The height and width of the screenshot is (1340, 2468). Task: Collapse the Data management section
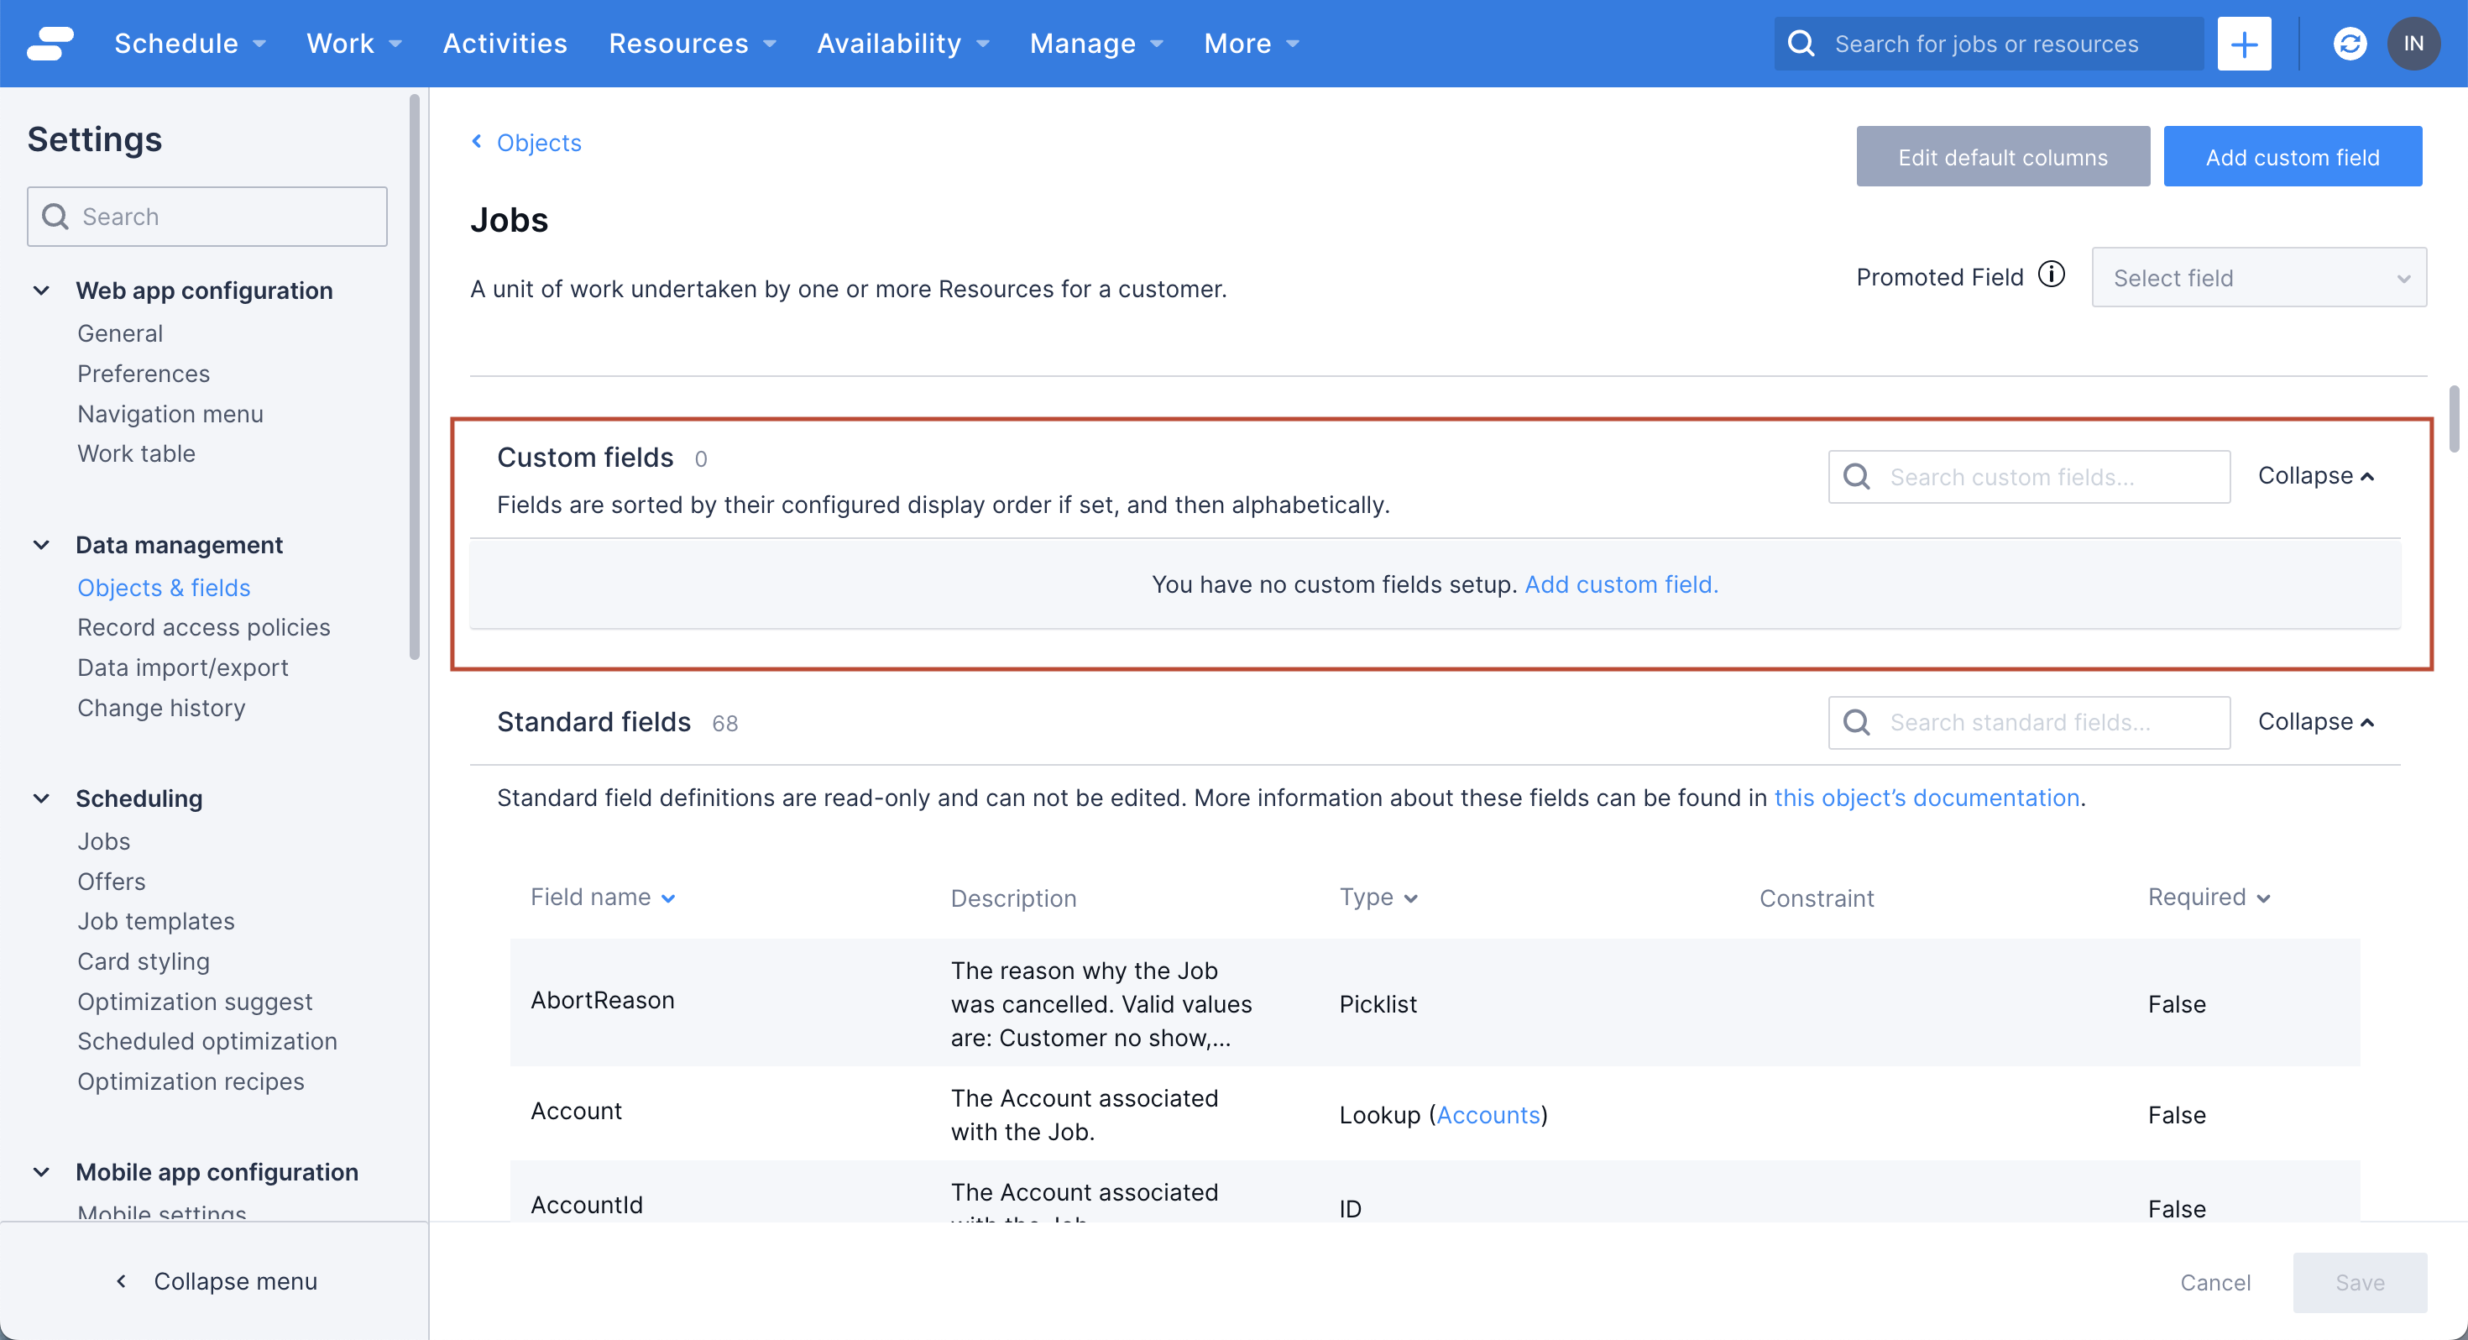[41, 544]
